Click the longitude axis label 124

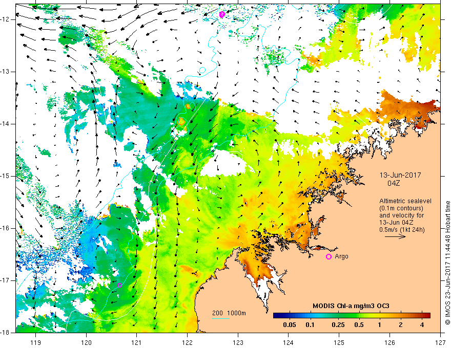pos(289,342)
